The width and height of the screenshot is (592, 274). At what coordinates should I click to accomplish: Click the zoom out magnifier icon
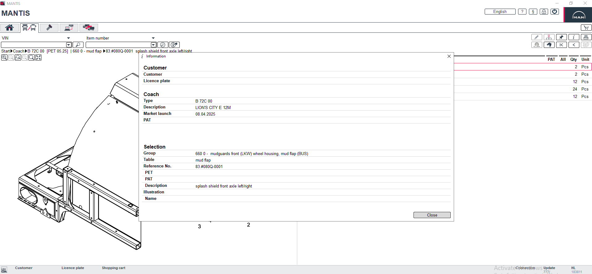pyautogui.click(x=11, y=57)
